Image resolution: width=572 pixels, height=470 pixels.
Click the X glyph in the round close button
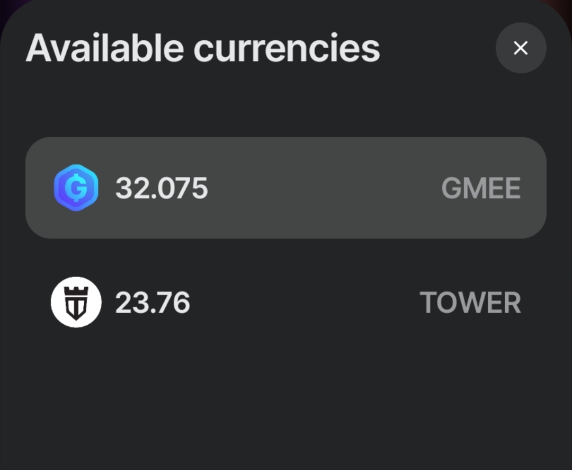(521, 48)
